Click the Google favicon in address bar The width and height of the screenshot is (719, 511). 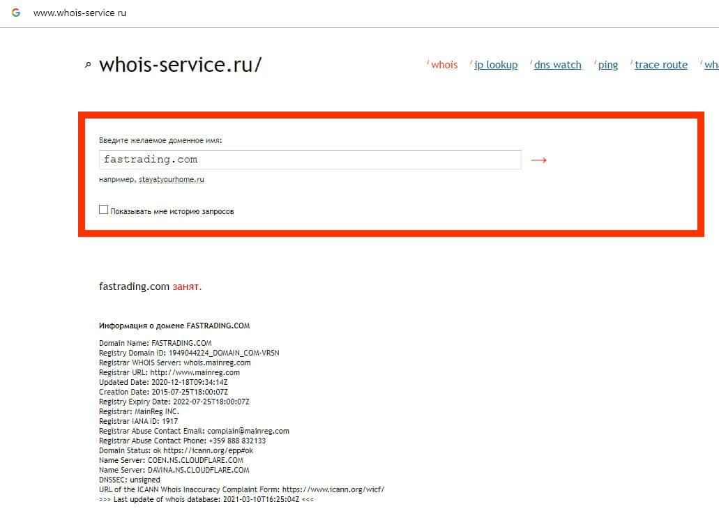tap(16, 13)
